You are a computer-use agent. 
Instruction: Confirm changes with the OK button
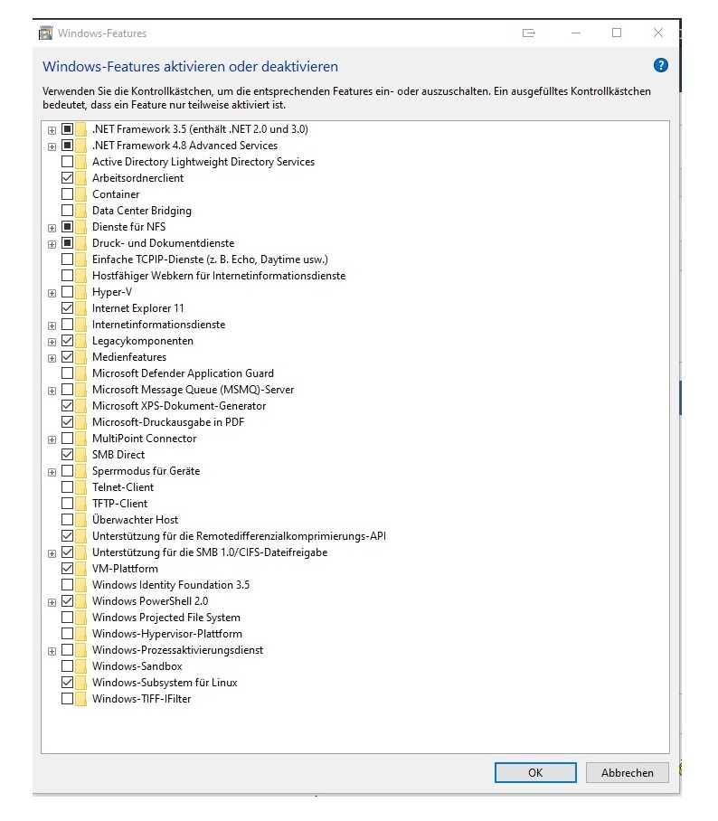click(535, 773)
